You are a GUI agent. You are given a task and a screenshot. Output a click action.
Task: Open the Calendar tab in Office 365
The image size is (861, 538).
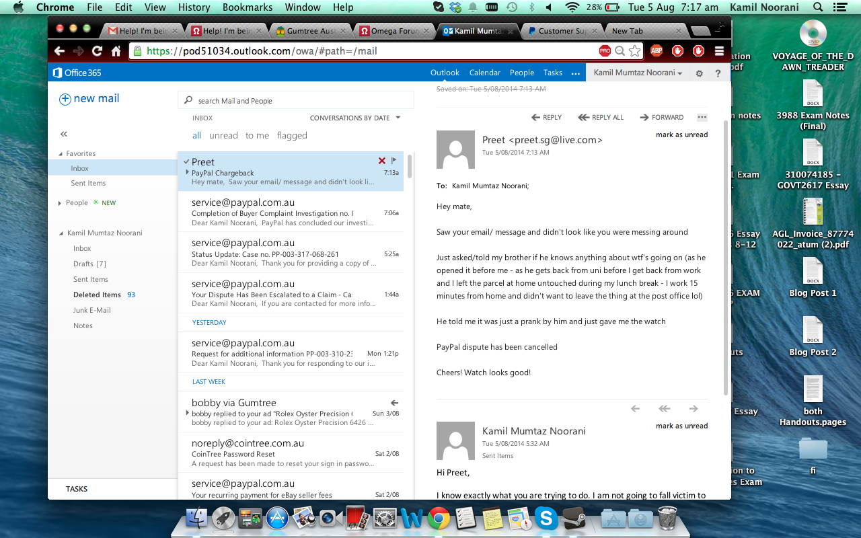pyautogui.click(x=484, y=73)
